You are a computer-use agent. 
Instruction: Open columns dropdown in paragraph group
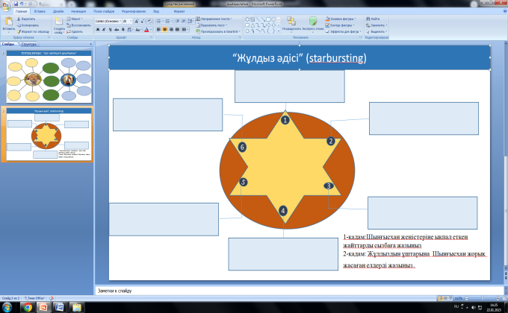click(185, 30)
